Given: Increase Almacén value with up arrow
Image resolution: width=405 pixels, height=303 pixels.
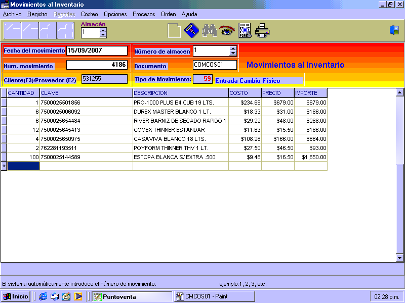Looking at the screenshot, I should click(103, 30).
